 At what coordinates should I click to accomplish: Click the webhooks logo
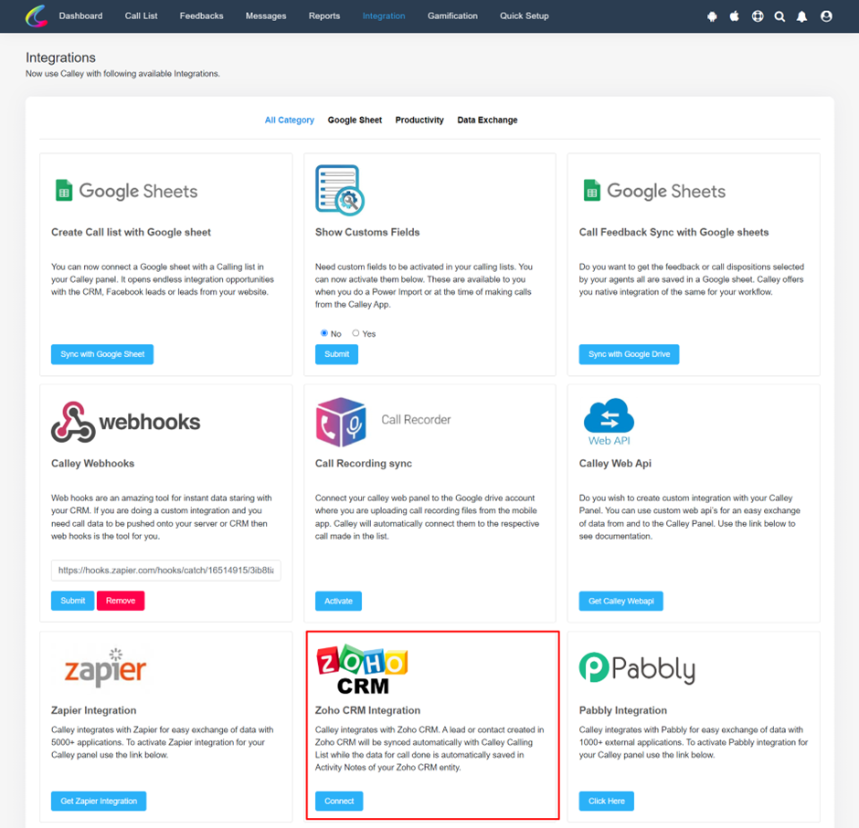tap(125, 422)
